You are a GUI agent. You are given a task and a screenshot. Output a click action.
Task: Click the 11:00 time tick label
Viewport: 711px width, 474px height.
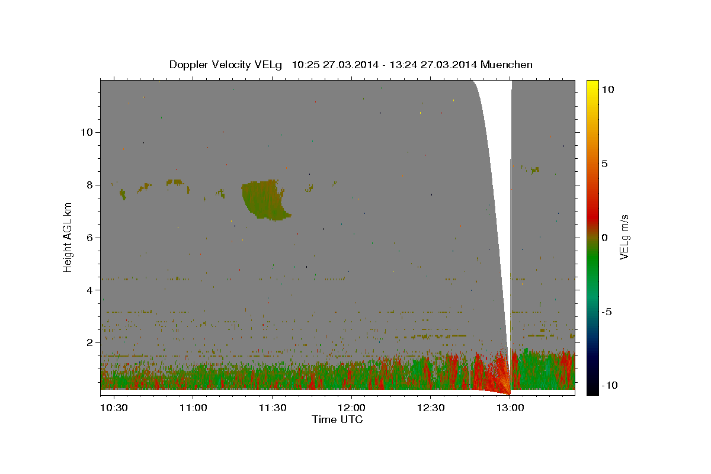[x=193, y=408]
